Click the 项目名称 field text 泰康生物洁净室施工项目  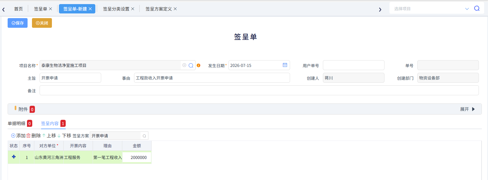pyautogui.click(x=64, y=65)
